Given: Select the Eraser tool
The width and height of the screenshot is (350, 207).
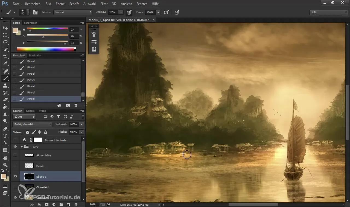Looking at the screenshot, I should [5, 100].
